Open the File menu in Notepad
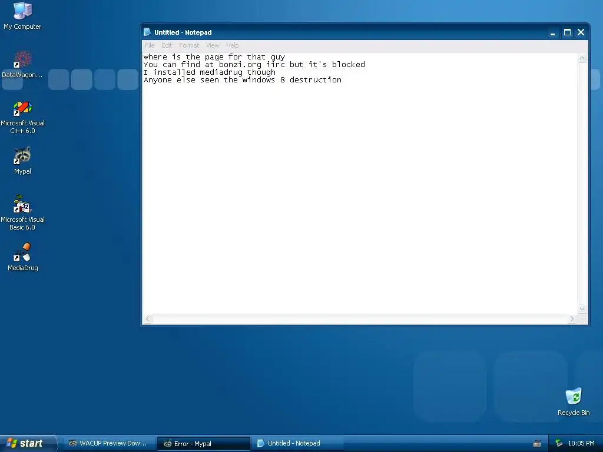 [x=150, y=45]
